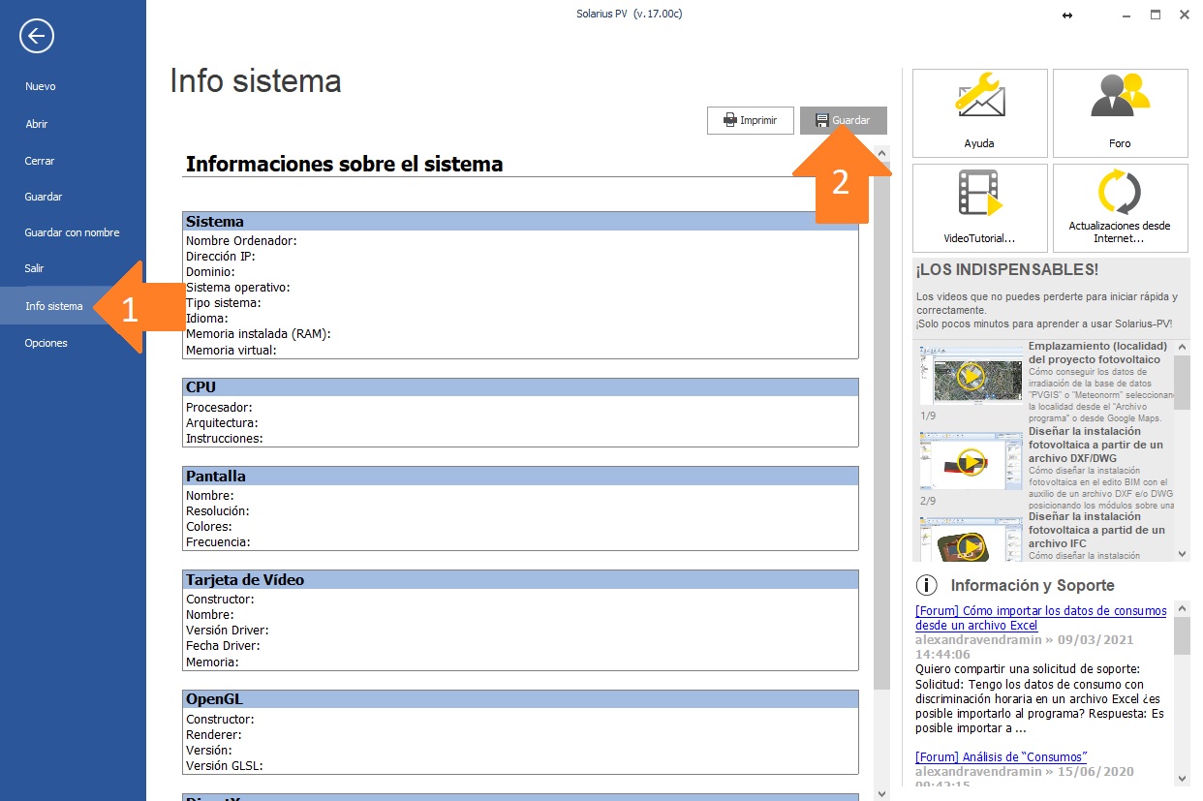Click the Dirección IP label
The width and height of the screenshot is (1203, 801).
click(x=220, y=256)
